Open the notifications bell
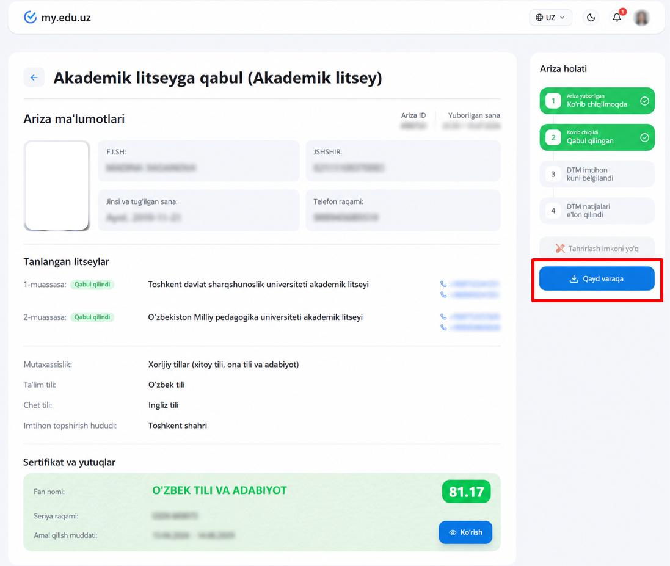Image resolution: width=670 pixels, height=566 pixels. pyautogui.click(x=617, y=17)
